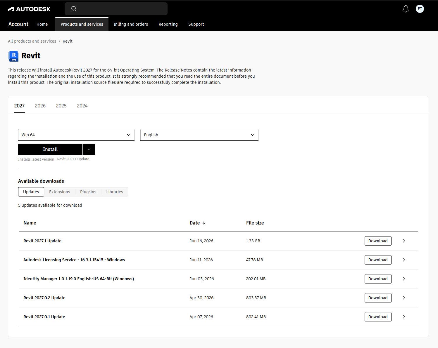438x348 pixels.
Task: Go to All products and services breadcrumb
Action: point(32,41)
